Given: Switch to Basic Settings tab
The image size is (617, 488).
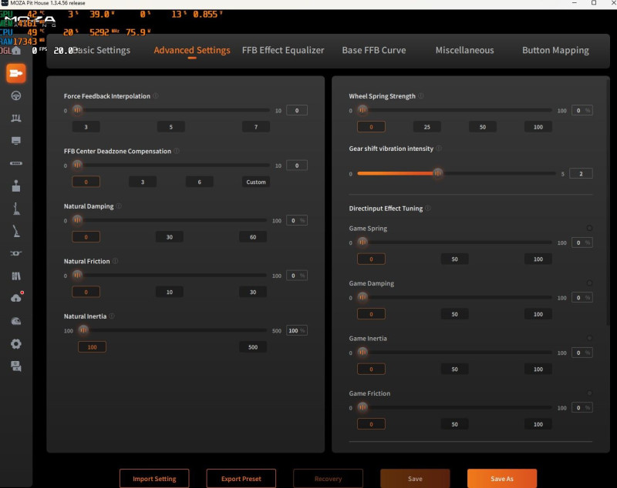Looking at the screenshot, I should [101, 50].
